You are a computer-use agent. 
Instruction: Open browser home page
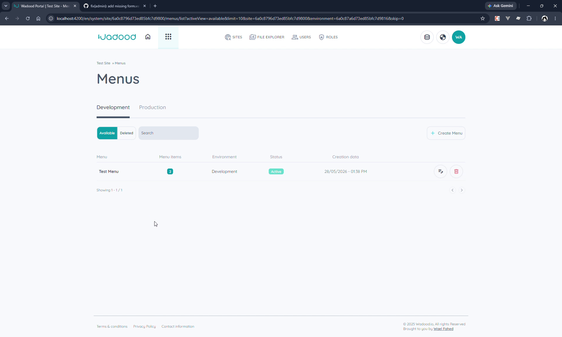coord(38,18)
